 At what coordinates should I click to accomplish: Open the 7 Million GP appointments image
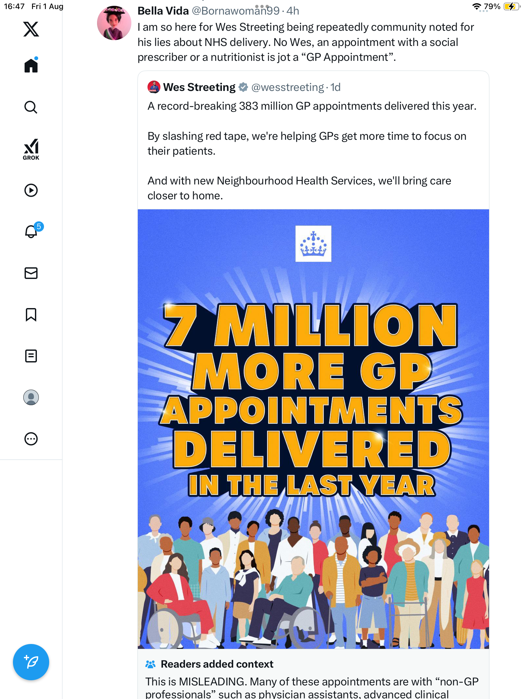click(x=313, y=429)
